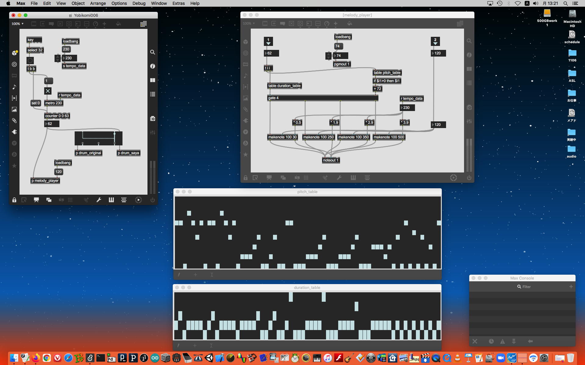Click the stepper arrows beside 230 number box
Viewport: 585px width, 365px height.
[58, 58]
